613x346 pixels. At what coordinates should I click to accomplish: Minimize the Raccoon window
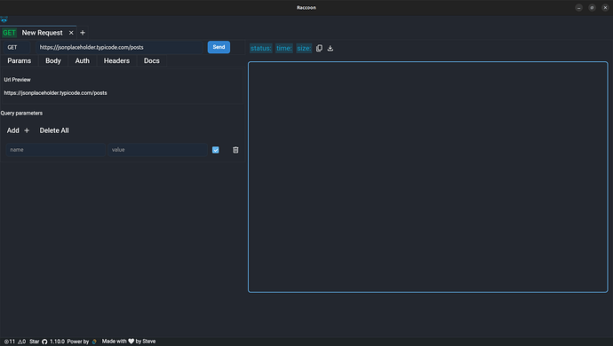coord(579,7)
